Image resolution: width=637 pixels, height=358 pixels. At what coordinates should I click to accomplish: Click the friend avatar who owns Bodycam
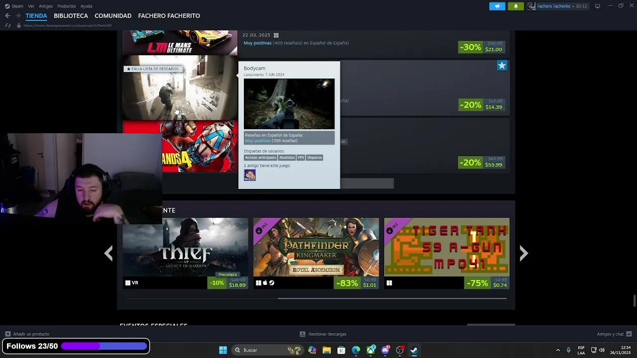click(250, 175)
